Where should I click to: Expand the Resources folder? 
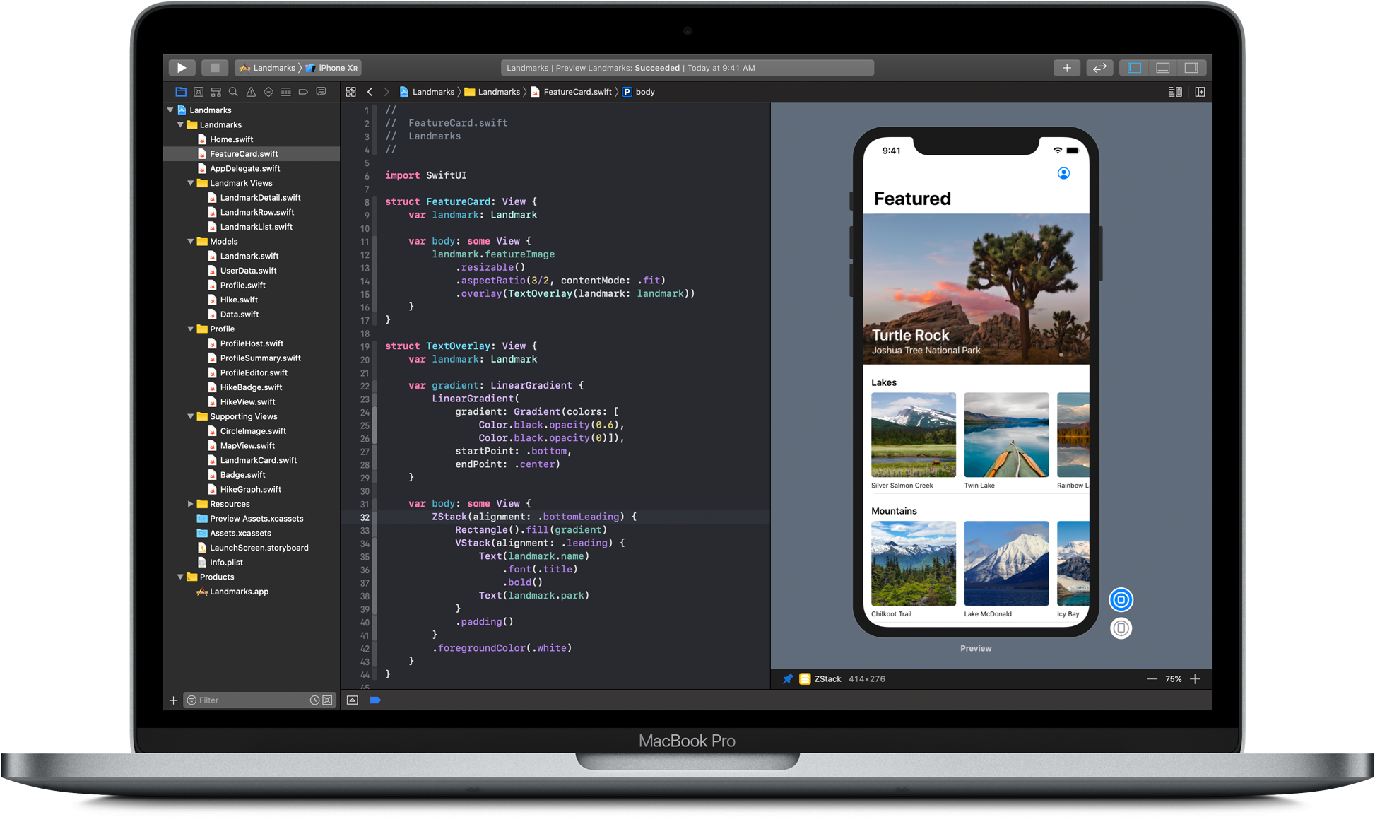pyautogui.click(x=191, y=504)
